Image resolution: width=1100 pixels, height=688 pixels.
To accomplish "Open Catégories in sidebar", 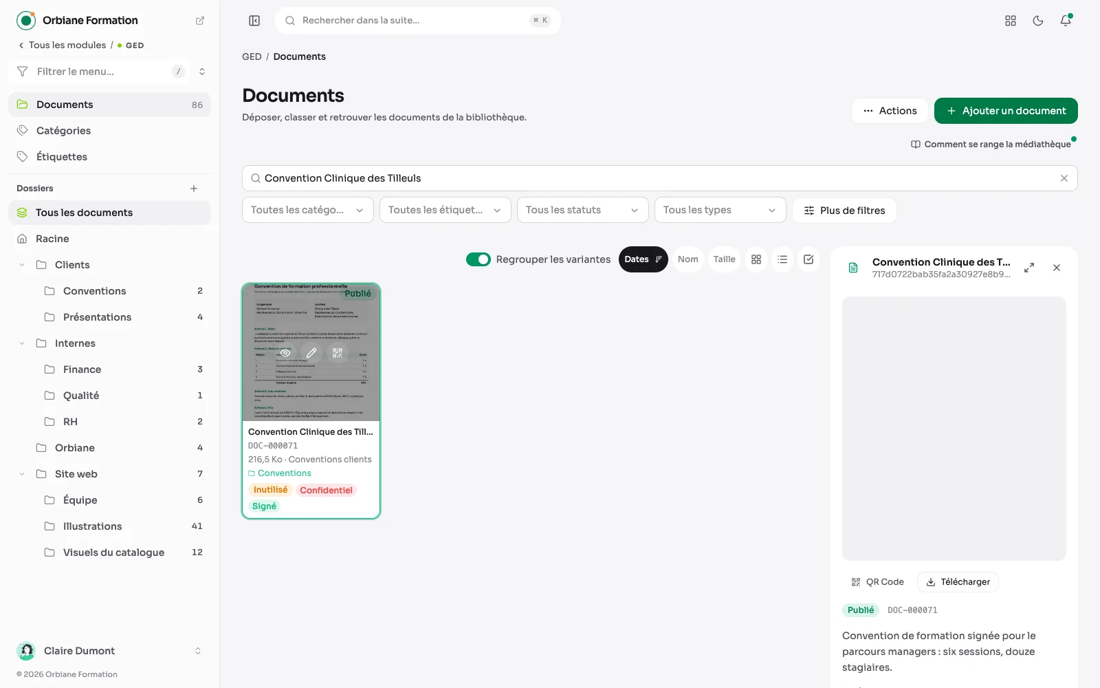I will point(110,131).
